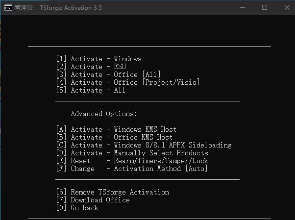Select Activate Windows KMS Host option
This screenshot has width=295, height=220.
(x=117, y=129)
